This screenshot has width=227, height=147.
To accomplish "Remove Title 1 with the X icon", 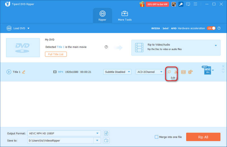I will tap(223, 66).
